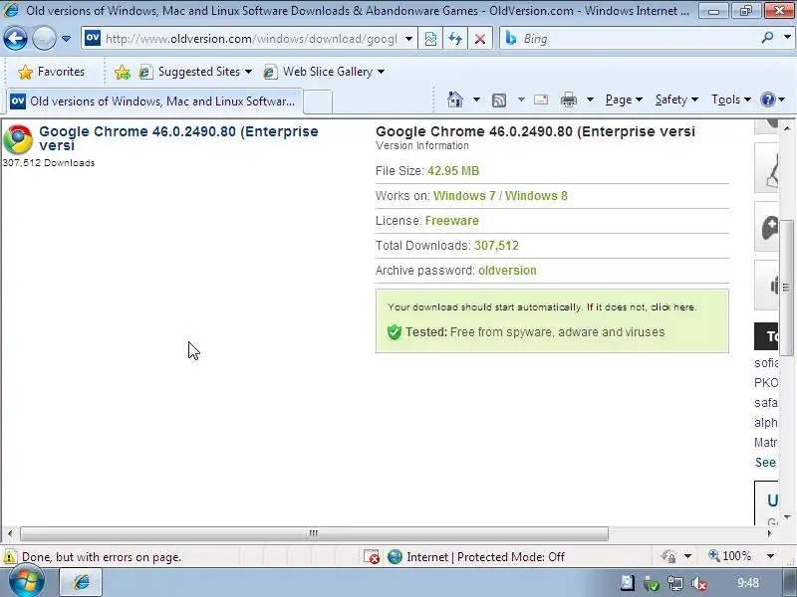Select the Old versions of Windows tab
The width and height of the screenshot is (797, 597).
coord(154,101)
